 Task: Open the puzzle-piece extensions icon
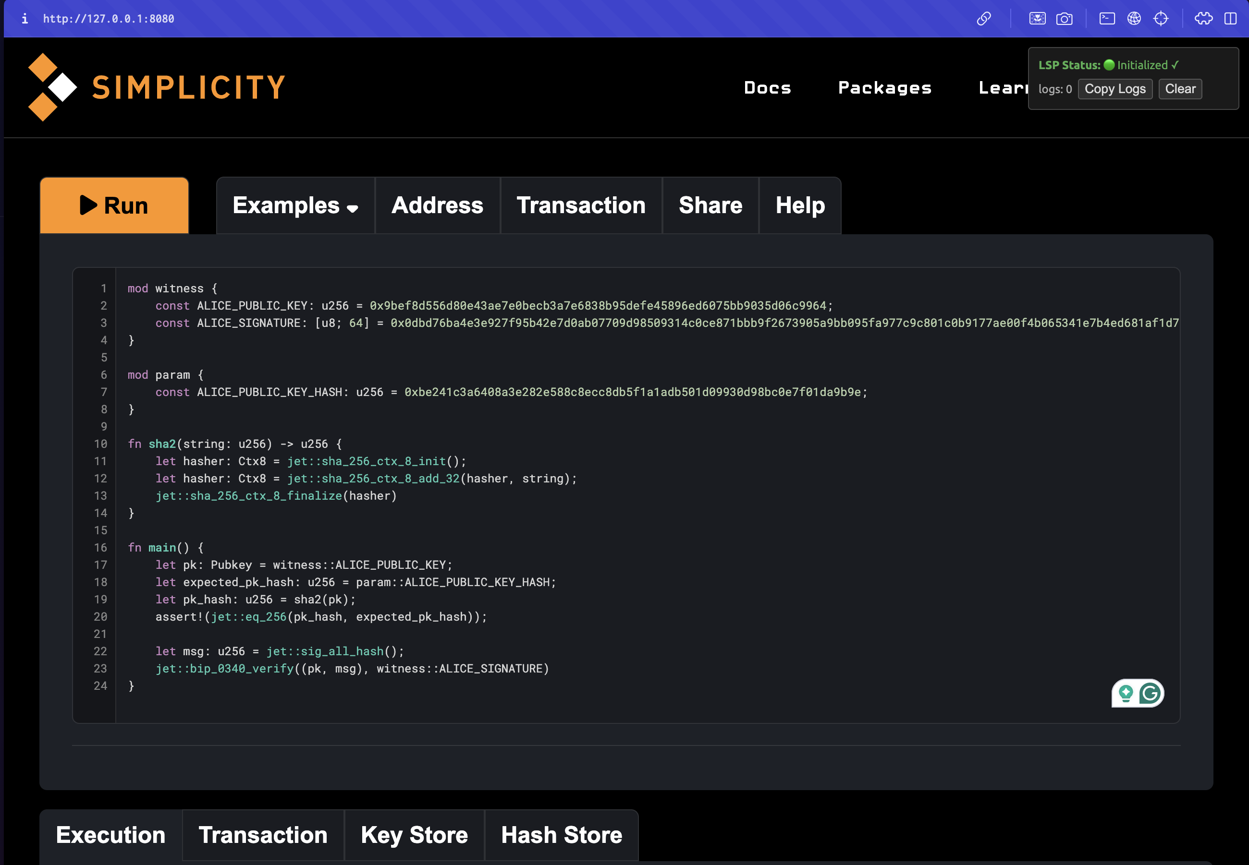(x=1203, y=19)
